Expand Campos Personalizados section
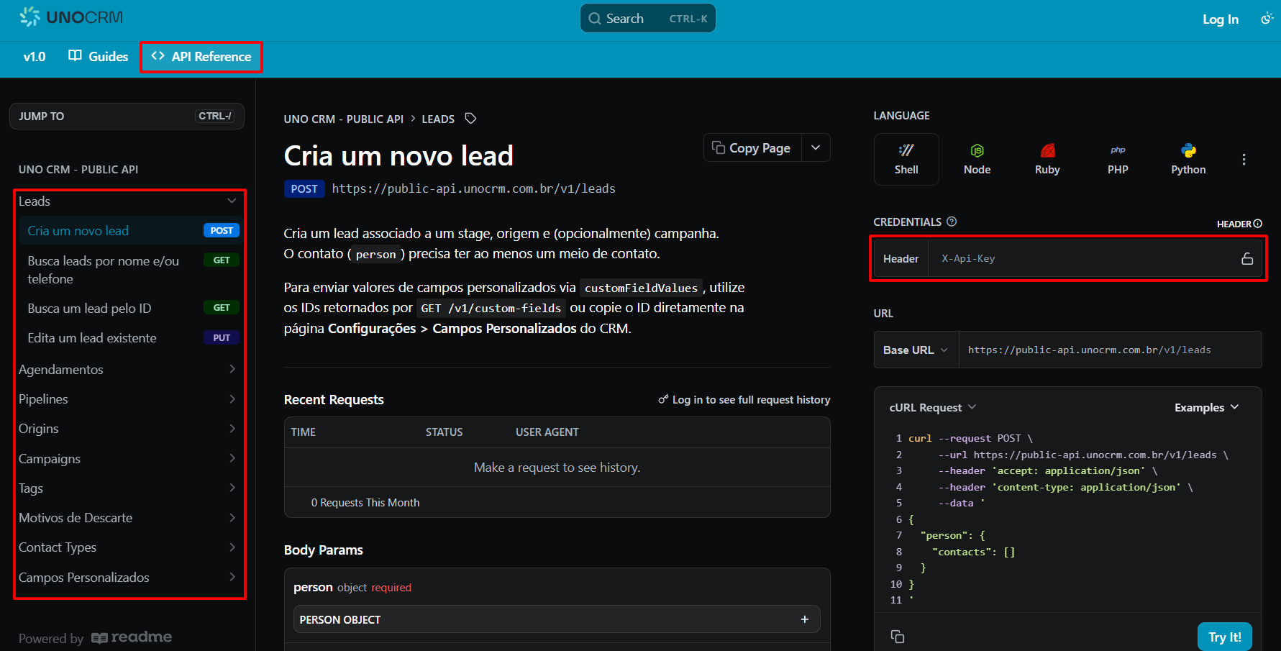 click(x=128, y=578)
